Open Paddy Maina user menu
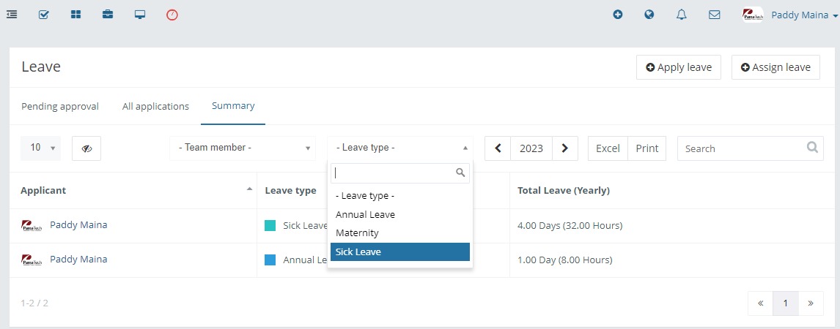840x329 pixels. pyautogui.click(x=804, y=15)
